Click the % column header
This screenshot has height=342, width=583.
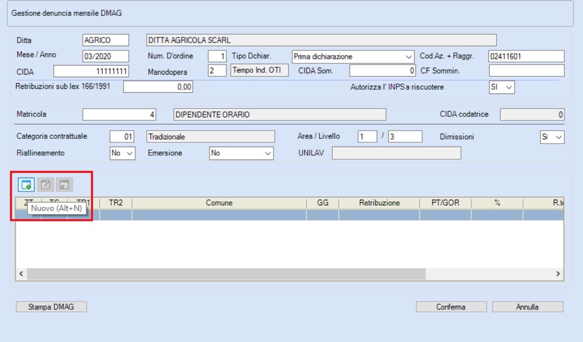pos(497,203)
